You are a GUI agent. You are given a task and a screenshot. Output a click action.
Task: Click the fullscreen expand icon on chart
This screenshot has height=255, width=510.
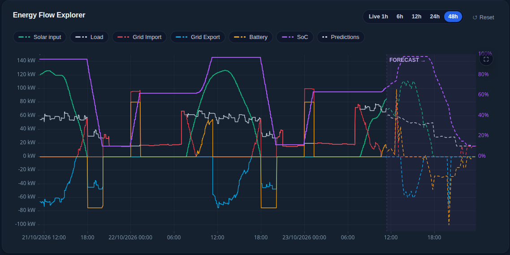(486, 59)
